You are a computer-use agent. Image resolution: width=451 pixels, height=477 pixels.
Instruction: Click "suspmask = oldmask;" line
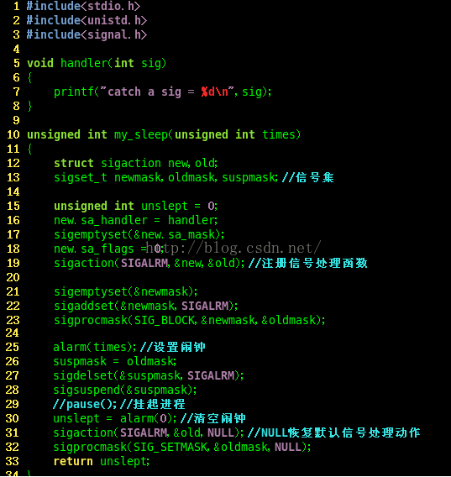pyautogui.click(x=115, y=361)
